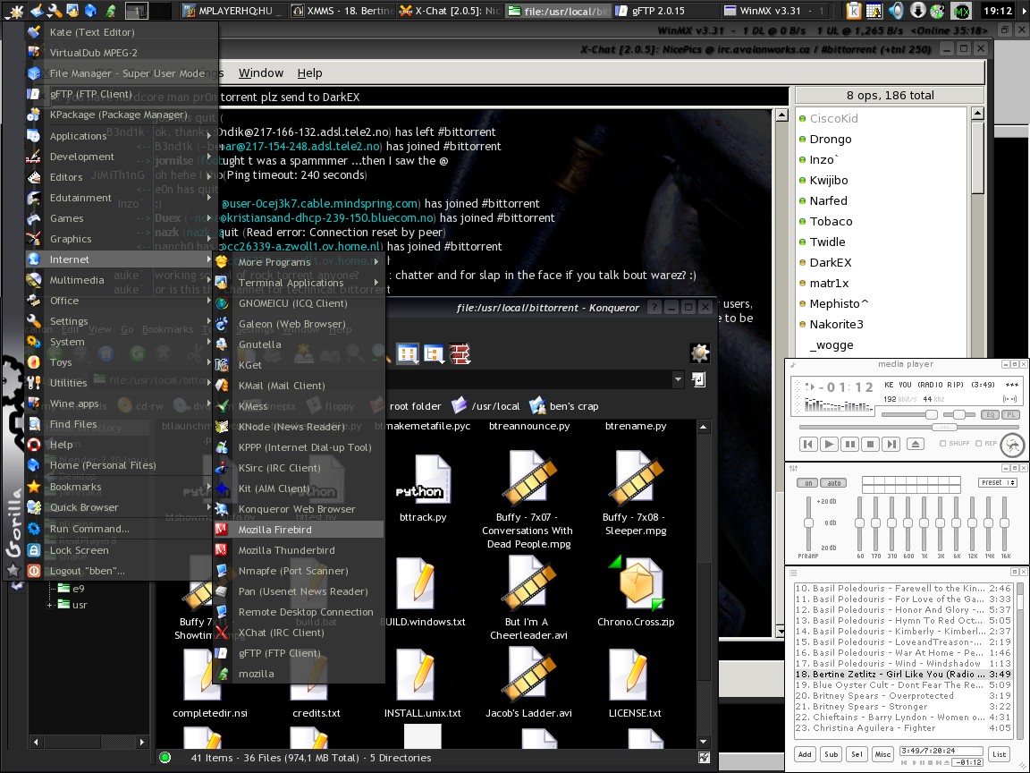Expand the usr folder in the tree

click(50, 605)
